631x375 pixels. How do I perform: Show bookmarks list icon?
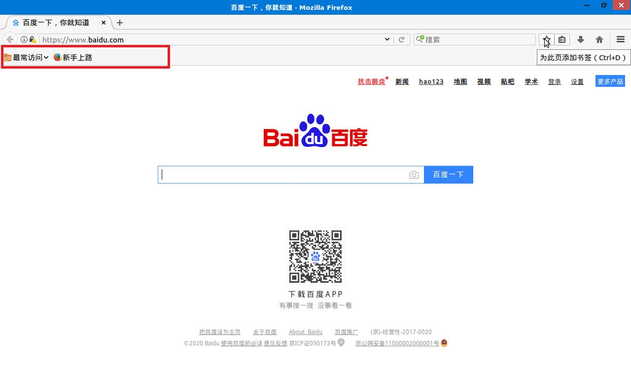pyautogui.click(x=562, y=39)
